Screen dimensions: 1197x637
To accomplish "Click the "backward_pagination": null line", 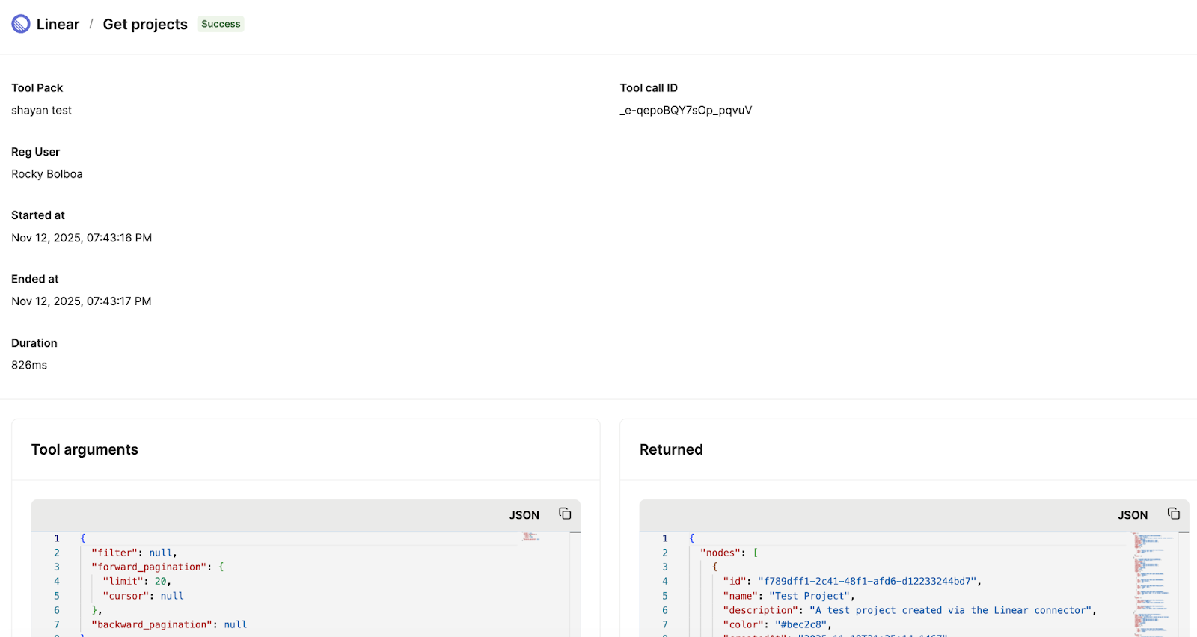I will tap(169, 624).
